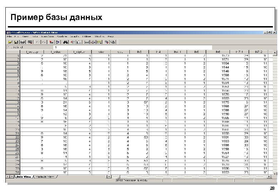279x193 pixels.
Task: Click the tab scroll left arrow
Action: coord(8,177)
